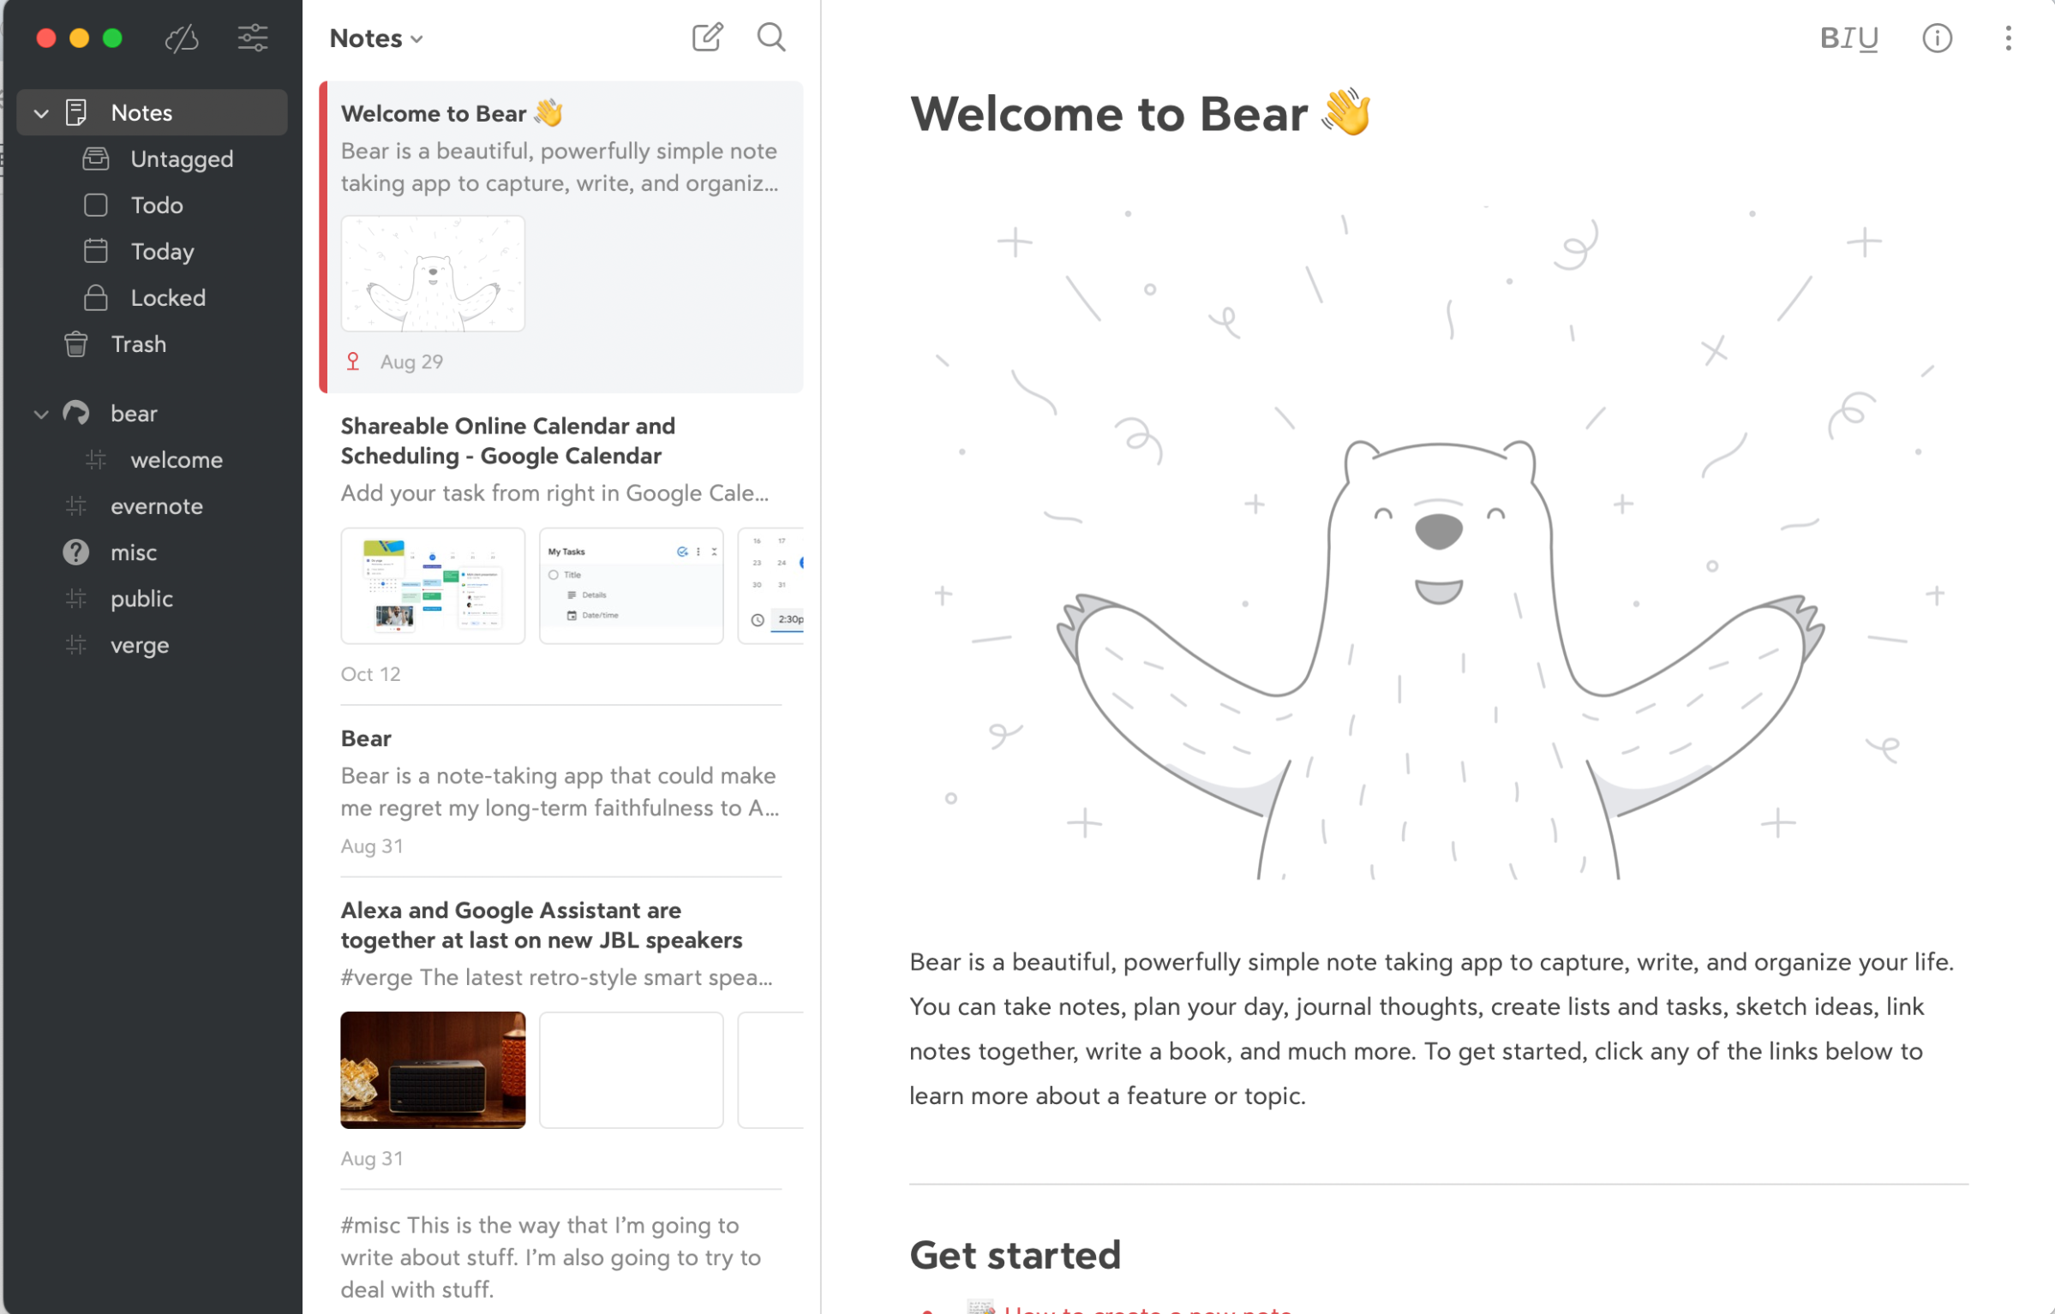The height and width of the screenshot is (1314, 2055).
Task: Click the Trash bin icon
Action: coord(76,343)
